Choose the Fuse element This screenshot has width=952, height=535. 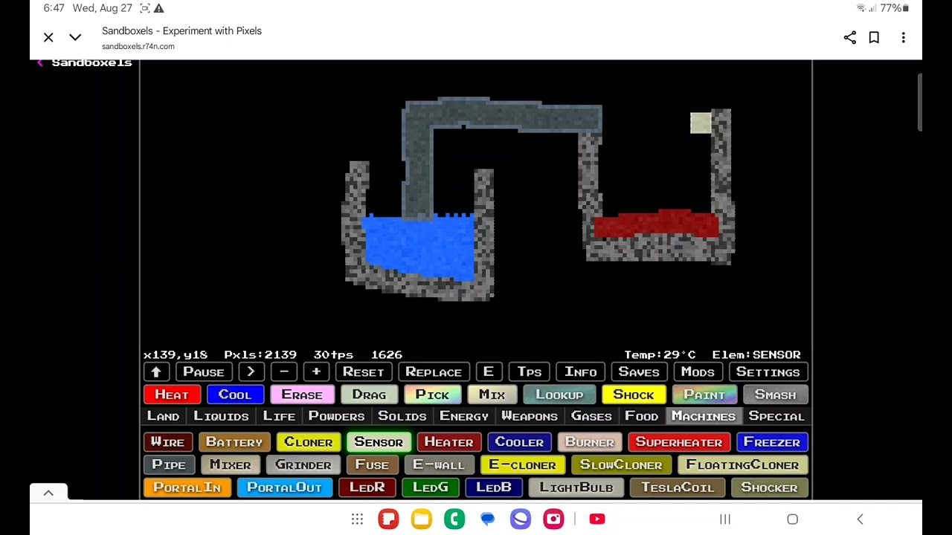(372, 465)
